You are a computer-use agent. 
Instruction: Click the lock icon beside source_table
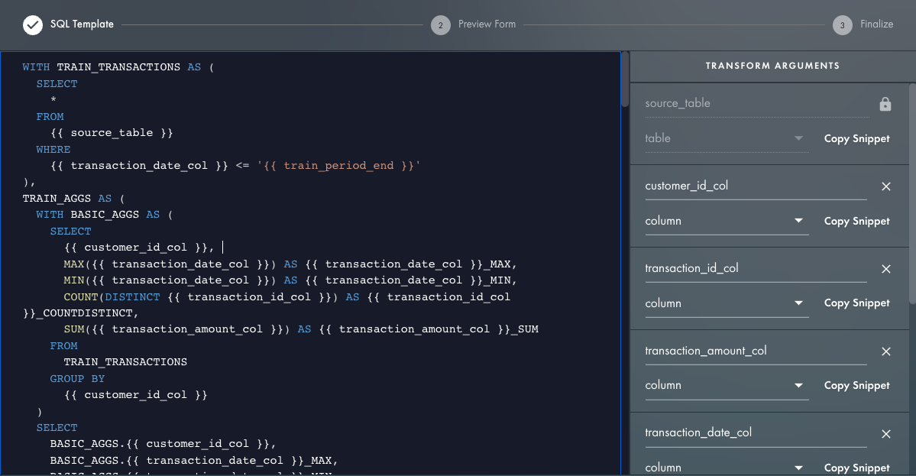[885, 104]
